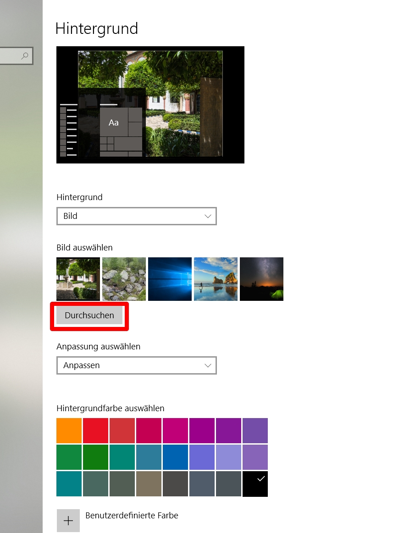Choose the teal green swatch in second row

tap(122, 457)
